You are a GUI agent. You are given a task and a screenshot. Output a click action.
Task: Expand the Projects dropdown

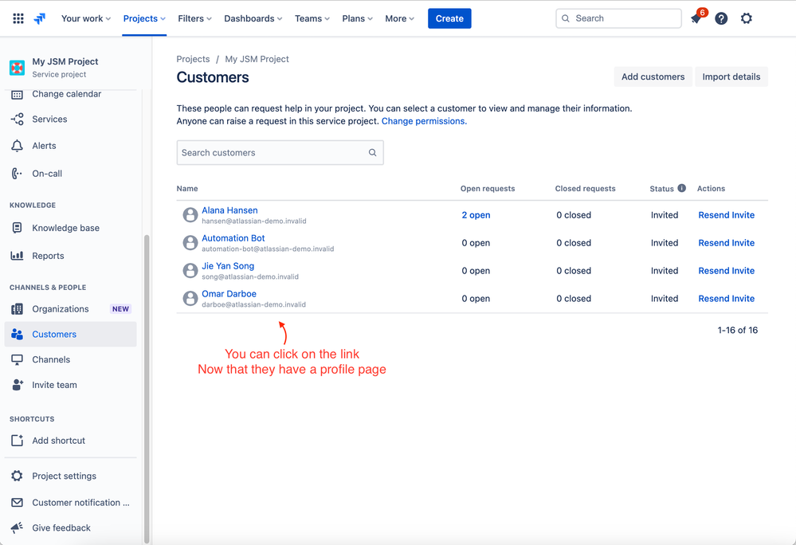click(143, 18)
